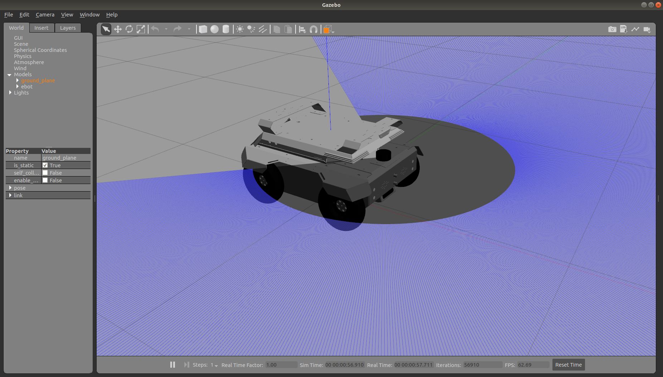This screenshot has width=663, height=377.
Task: Switch to the Insert tab
Action: click(x=42, y=28)
